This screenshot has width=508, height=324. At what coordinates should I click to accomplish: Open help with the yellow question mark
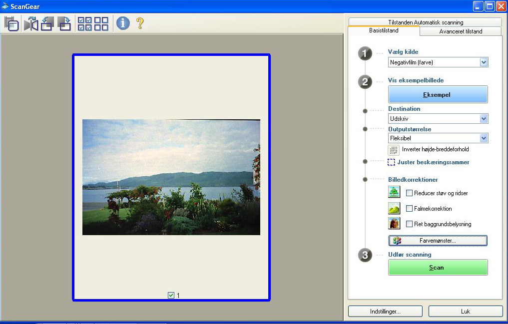tap(140, 23)
